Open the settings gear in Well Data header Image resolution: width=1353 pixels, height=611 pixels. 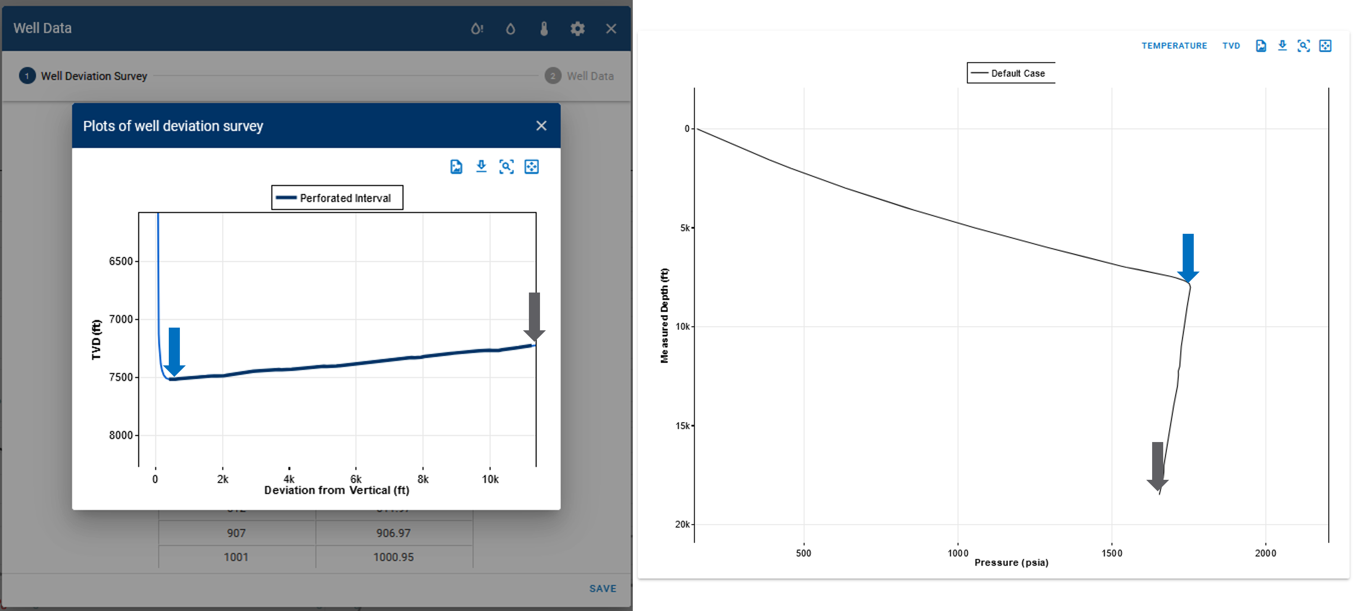coord(578,28)
